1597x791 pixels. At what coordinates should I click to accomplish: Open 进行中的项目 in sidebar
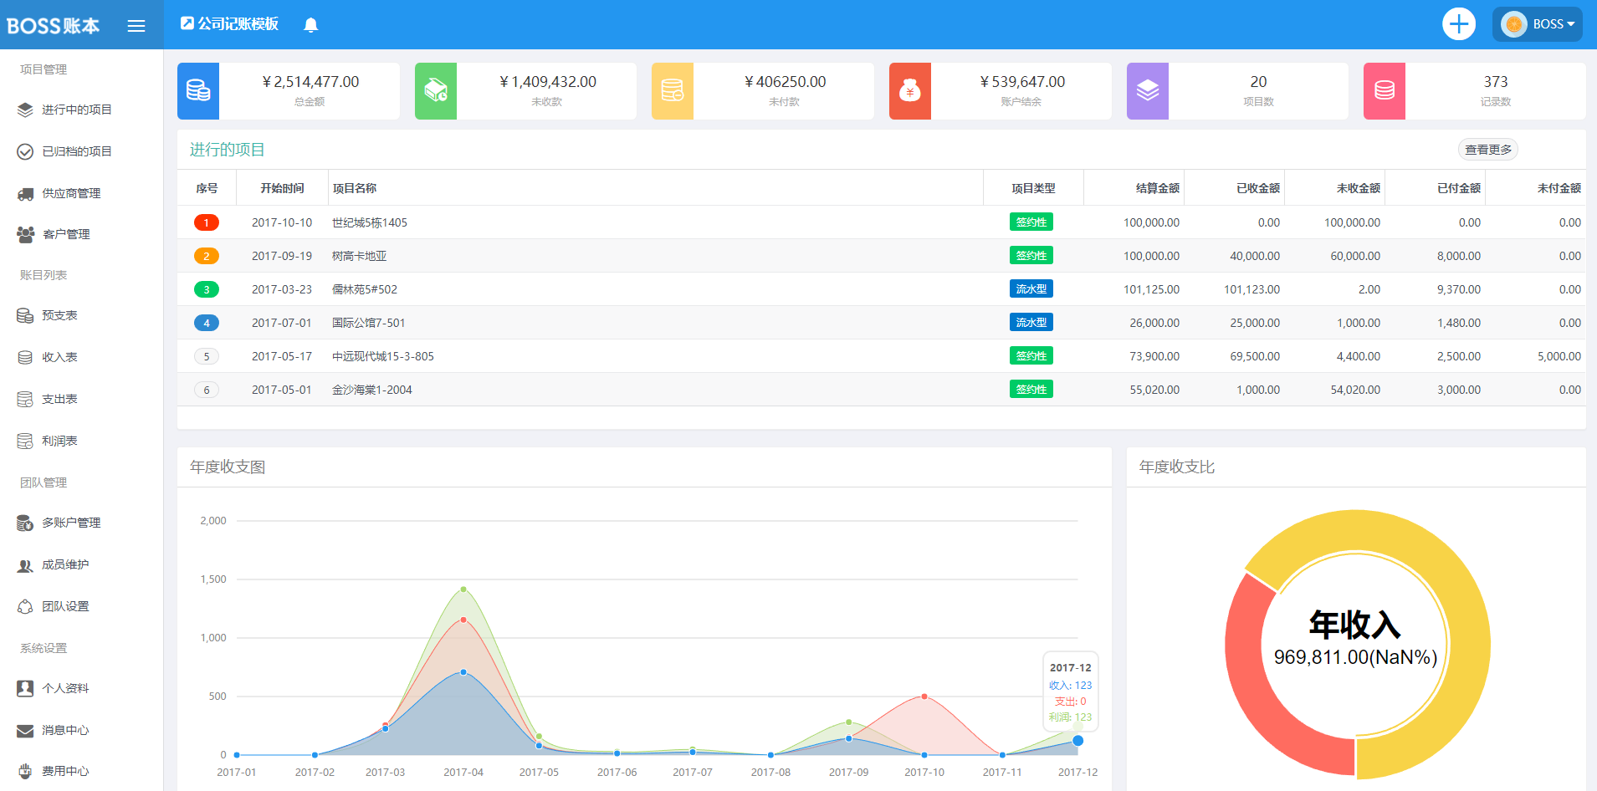(77, 110)
